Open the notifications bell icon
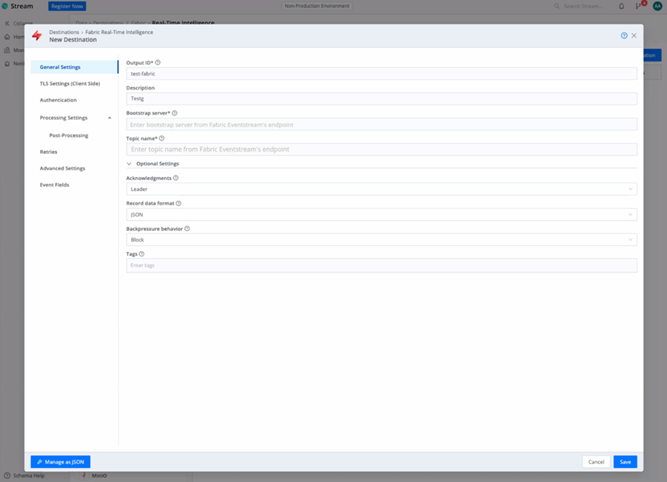This screenshot has height=482, width=667. pyautogui.click(x=620, y=6)
